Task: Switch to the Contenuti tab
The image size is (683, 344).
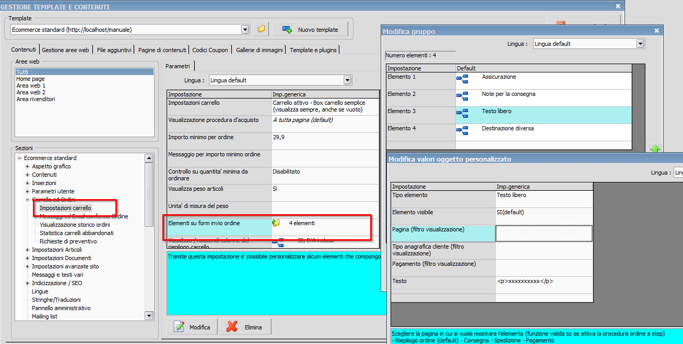Action: pos(23,50)
